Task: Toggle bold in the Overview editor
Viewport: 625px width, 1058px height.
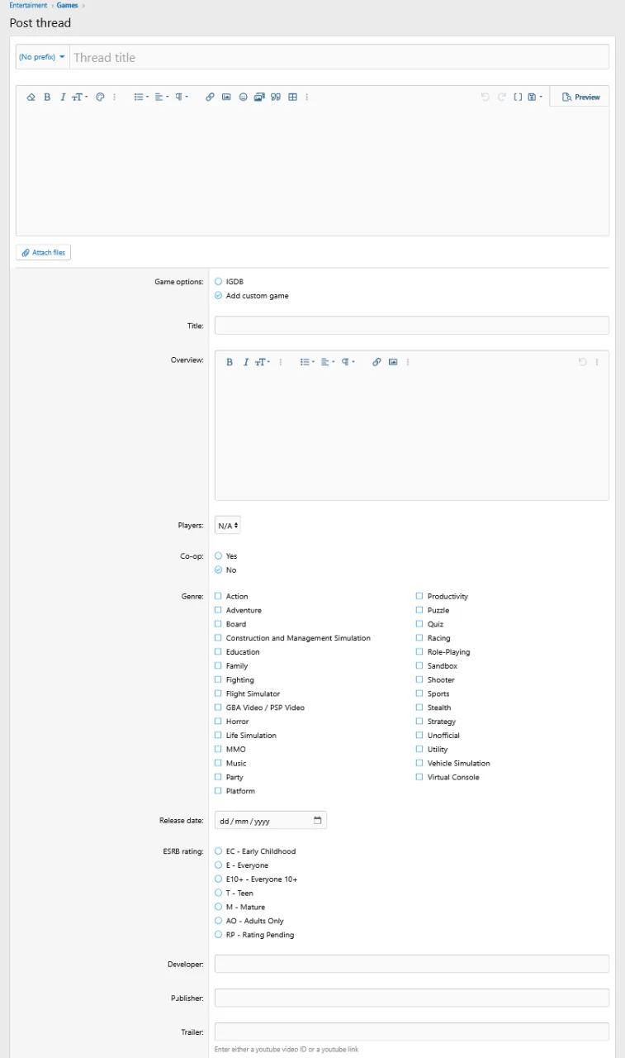Action: tap(230, 362)
